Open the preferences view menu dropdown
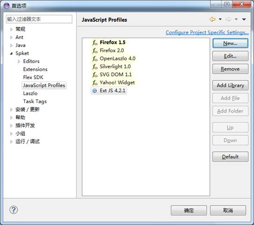The width and height of the screenshot is (254, 225). [244, 19]
